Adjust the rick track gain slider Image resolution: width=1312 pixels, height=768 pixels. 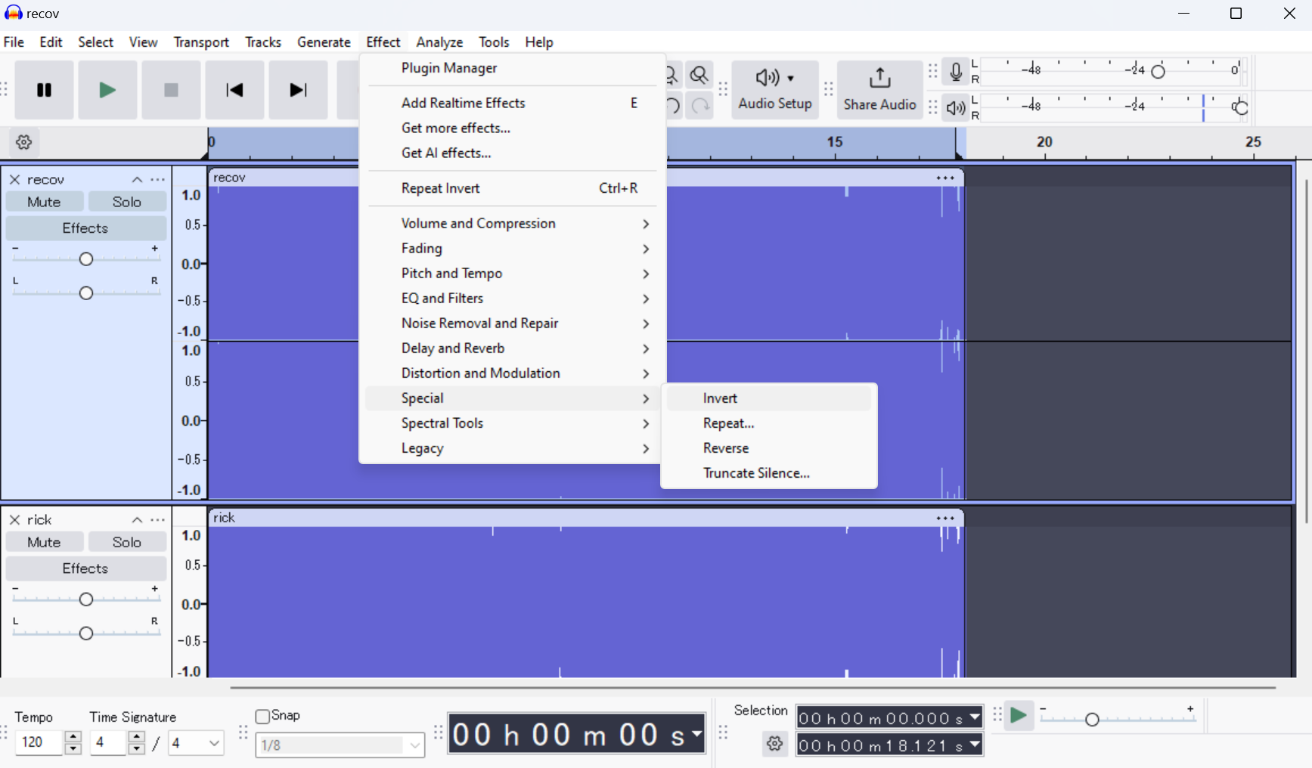pos(86,599)
